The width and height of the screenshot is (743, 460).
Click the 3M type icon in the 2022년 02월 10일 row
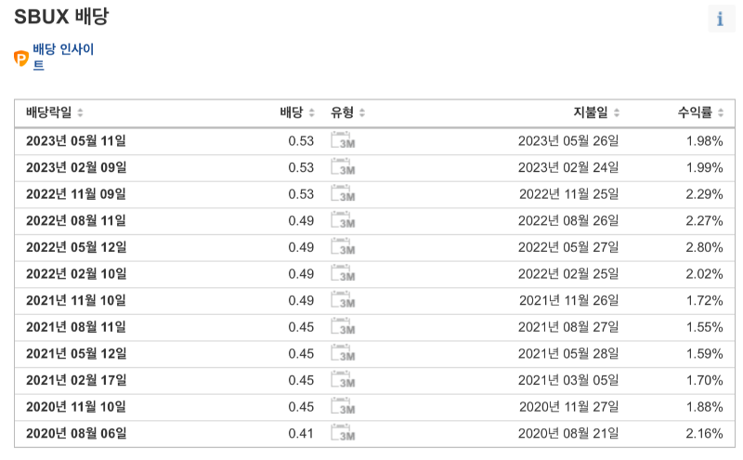pyautogui.click(x=343, y=273)
